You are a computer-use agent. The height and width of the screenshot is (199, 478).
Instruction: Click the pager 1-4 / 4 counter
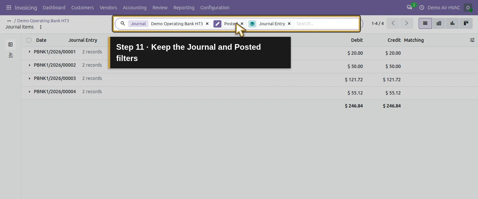coord(377,24)
